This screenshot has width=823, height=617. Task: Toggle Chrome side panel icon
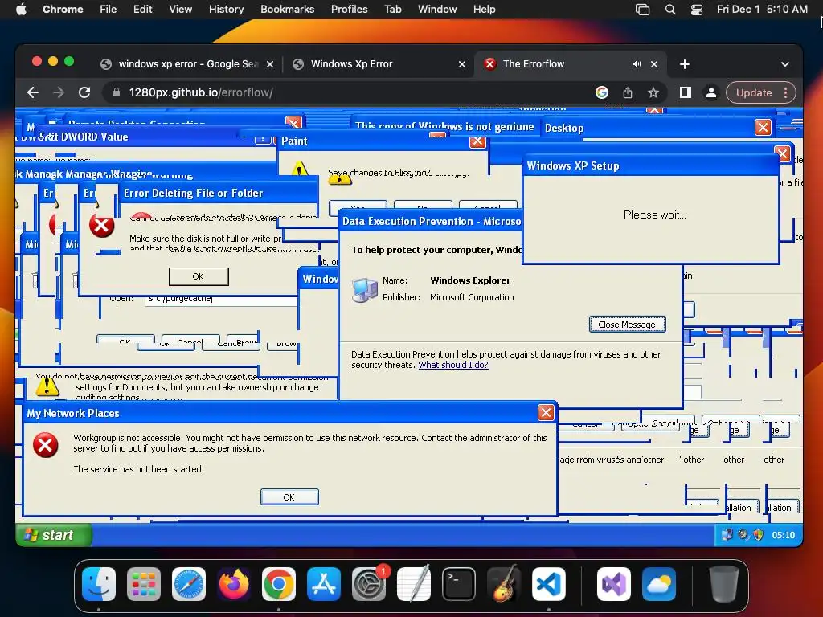tap(685, 93)
